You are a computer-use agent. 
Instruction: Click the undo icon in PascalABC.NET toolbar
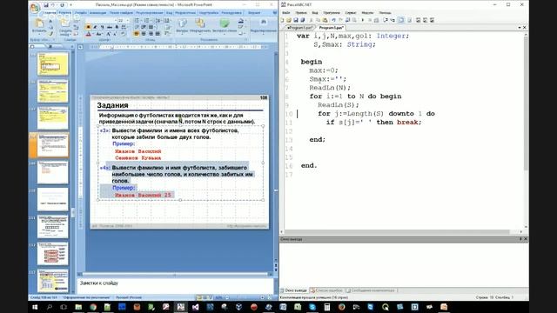coord(333,20)
